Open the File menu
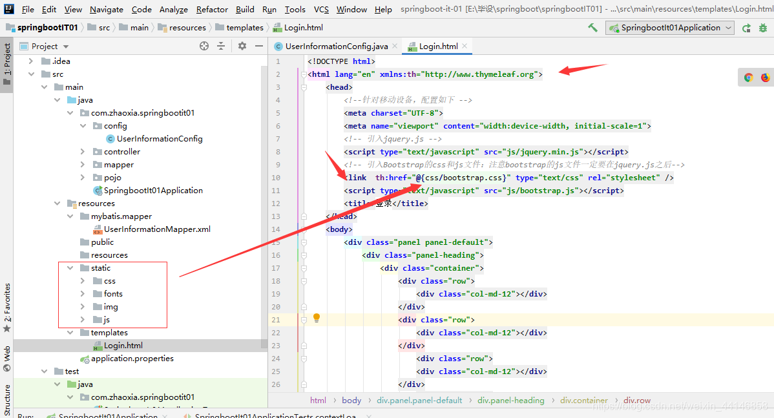This screenshot has width=774, height=418. [x=28, y=10]
